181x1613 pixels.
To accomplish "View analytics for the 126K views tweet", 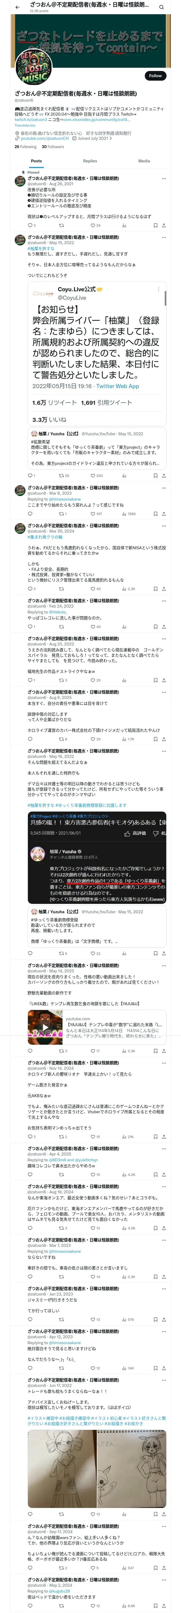I will [x=128, y=513].
